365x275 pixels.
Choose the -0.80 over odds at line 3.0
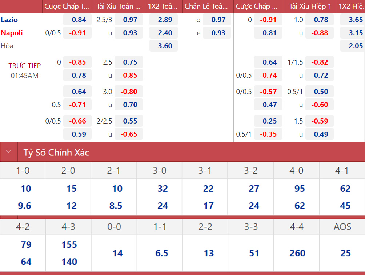(x=129, y=92)
